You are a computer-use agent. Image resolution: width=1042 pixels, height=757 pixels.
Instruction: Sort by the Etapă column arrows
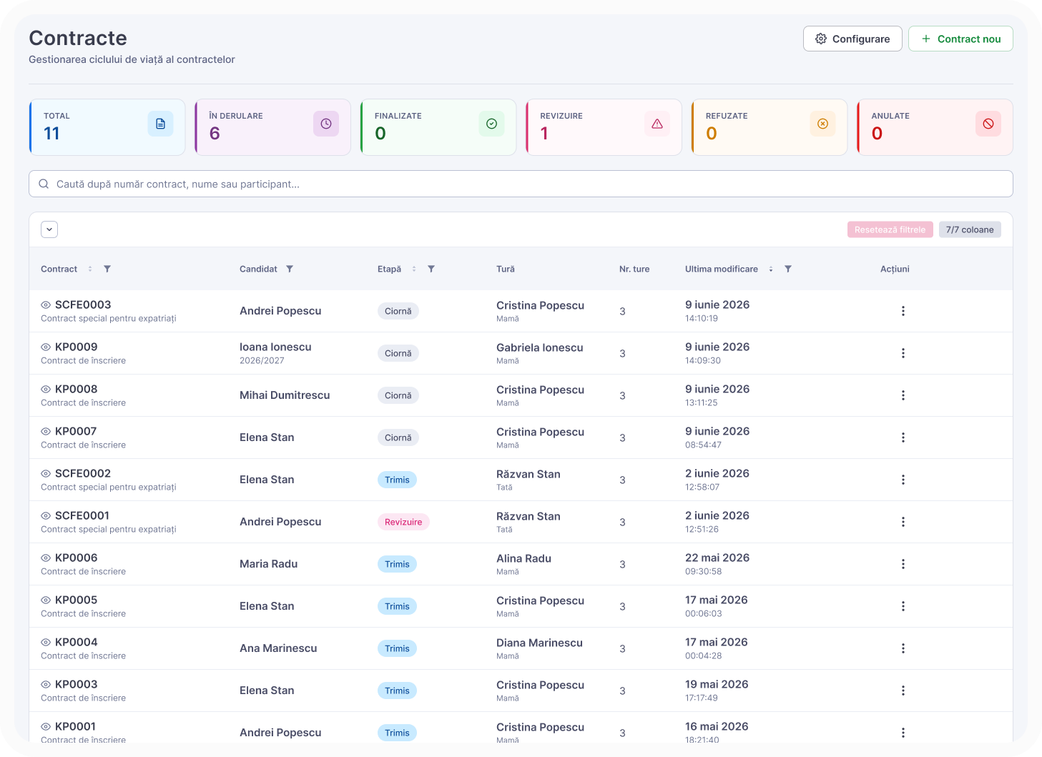tap(414, 269)
